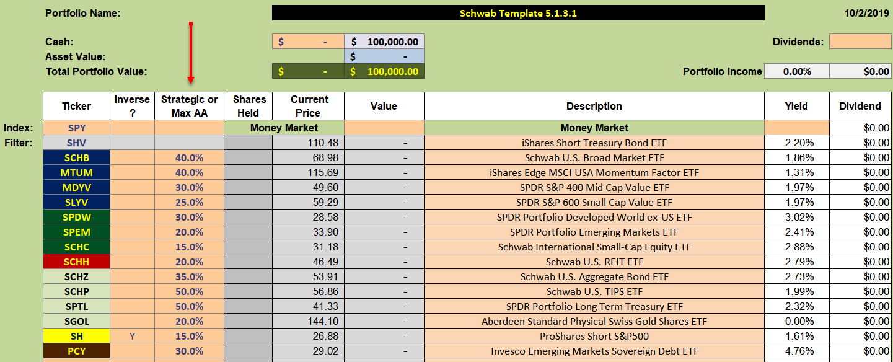Click the SPTL ticker cell
Viewport: 893px width, 362px height.
click(x=77, y=306)
